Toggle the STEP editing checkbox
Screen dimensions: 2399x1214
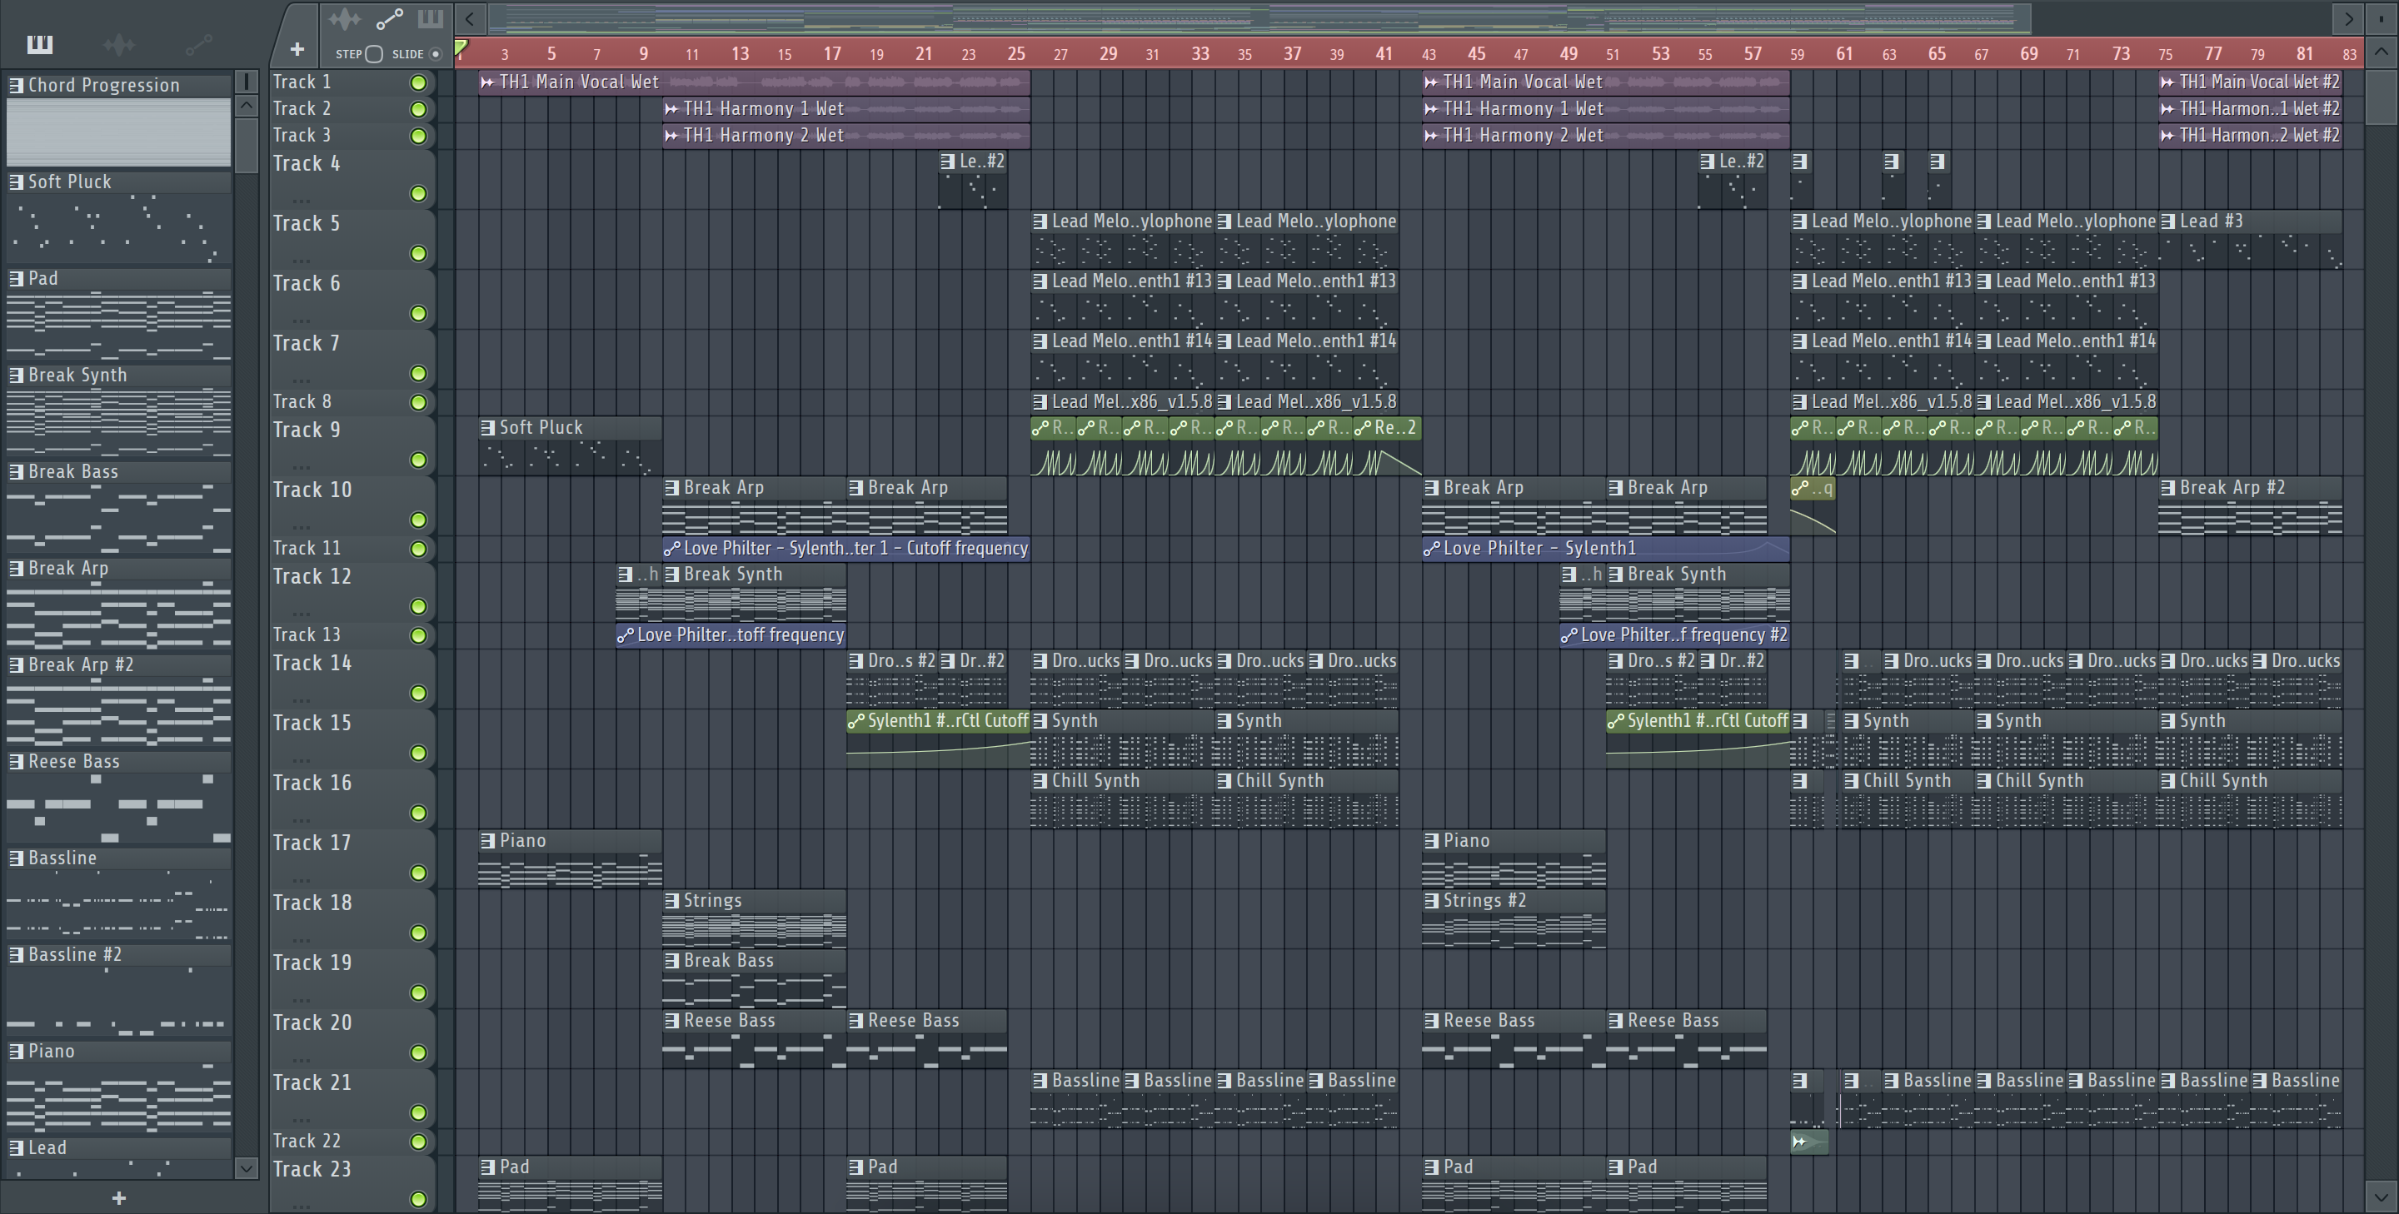[373, 54]
